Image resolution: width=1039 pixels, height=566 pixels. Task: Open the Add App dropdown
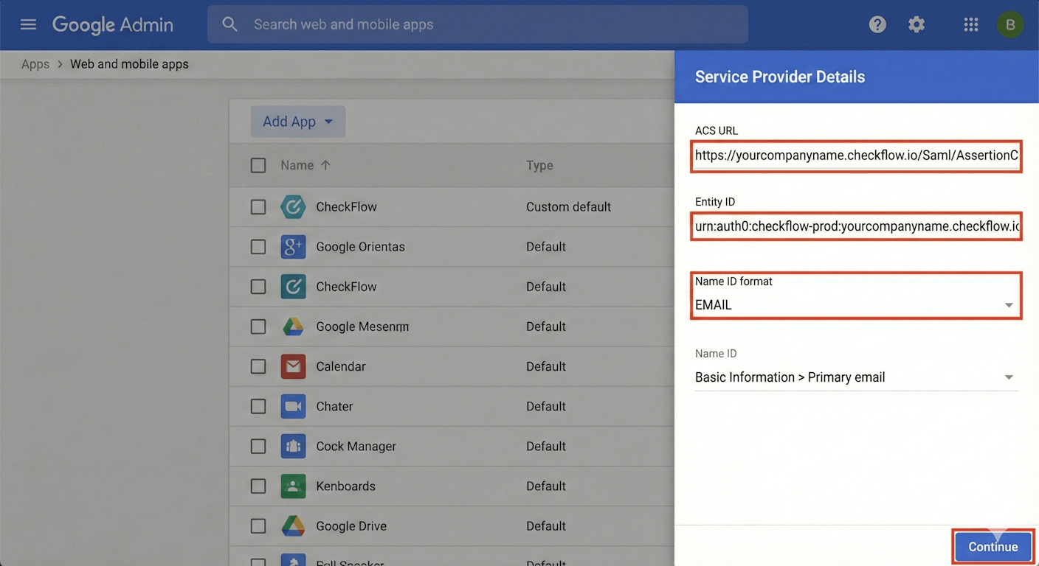[x=298, y=122]
